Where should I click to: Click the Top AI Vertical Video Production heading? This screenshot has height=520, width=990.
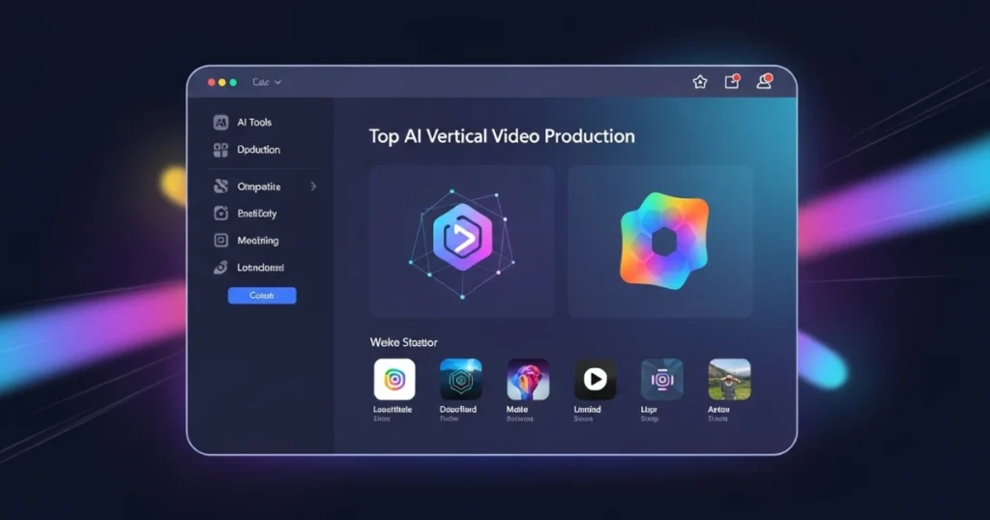tap(502, 136)
